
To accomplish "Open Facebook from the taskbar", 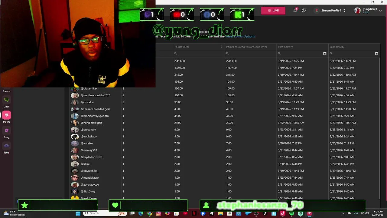I will pyautogui.click(x=203, y=213).
